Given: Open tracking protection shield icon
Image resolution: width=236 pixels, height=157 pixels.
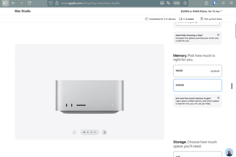Looking at the screenshot, I should pyautogui.click(x=51, y=3).
